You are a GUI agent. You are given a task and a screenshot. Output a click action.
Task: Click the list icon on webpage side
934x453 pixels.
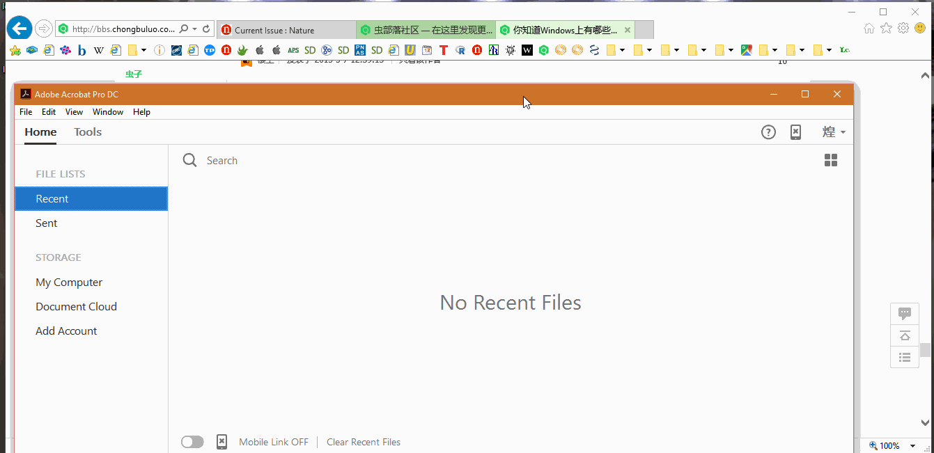tap(905, 357)
